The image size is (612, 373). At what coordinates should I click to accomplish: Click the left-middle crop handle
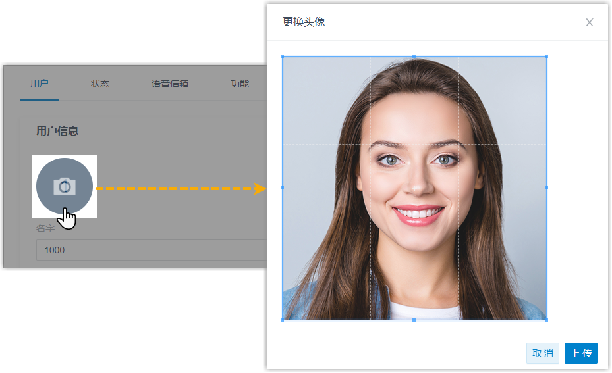point(283,187)
